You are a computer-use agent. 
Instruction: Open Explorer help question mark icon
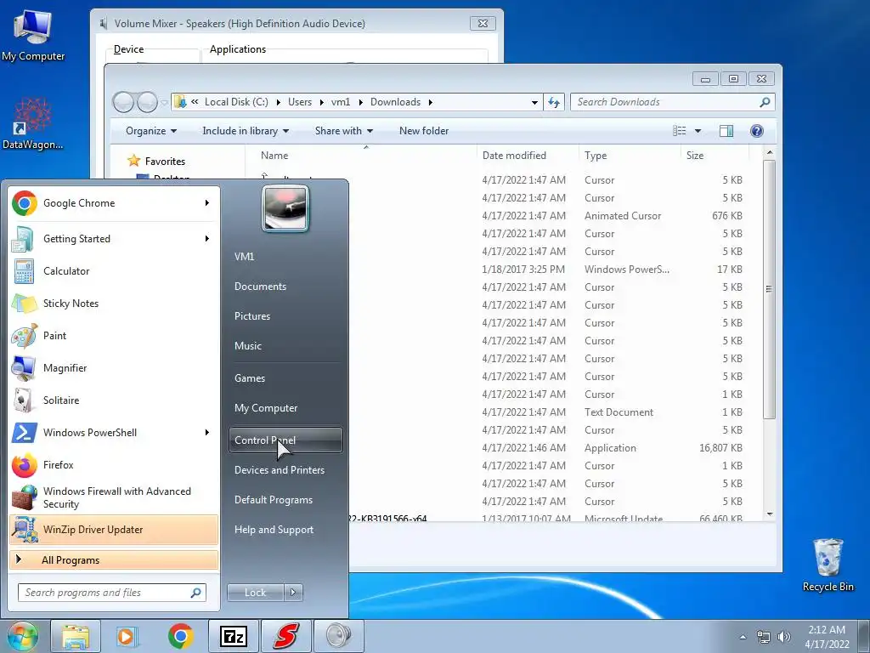[x=757, y=130]
